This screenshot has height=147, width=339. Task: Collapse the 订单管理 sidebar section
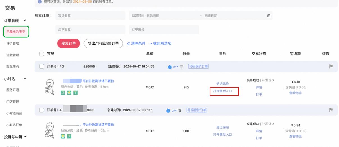point(25,21)
